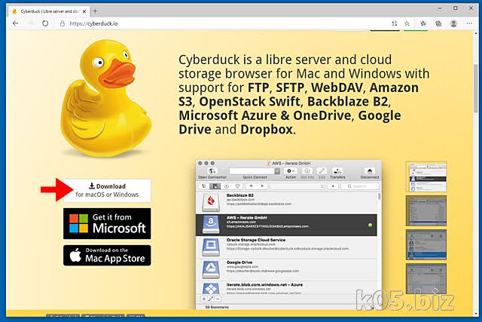Click the green connection status dot
The image size is (482, 322).
[370, 225]
